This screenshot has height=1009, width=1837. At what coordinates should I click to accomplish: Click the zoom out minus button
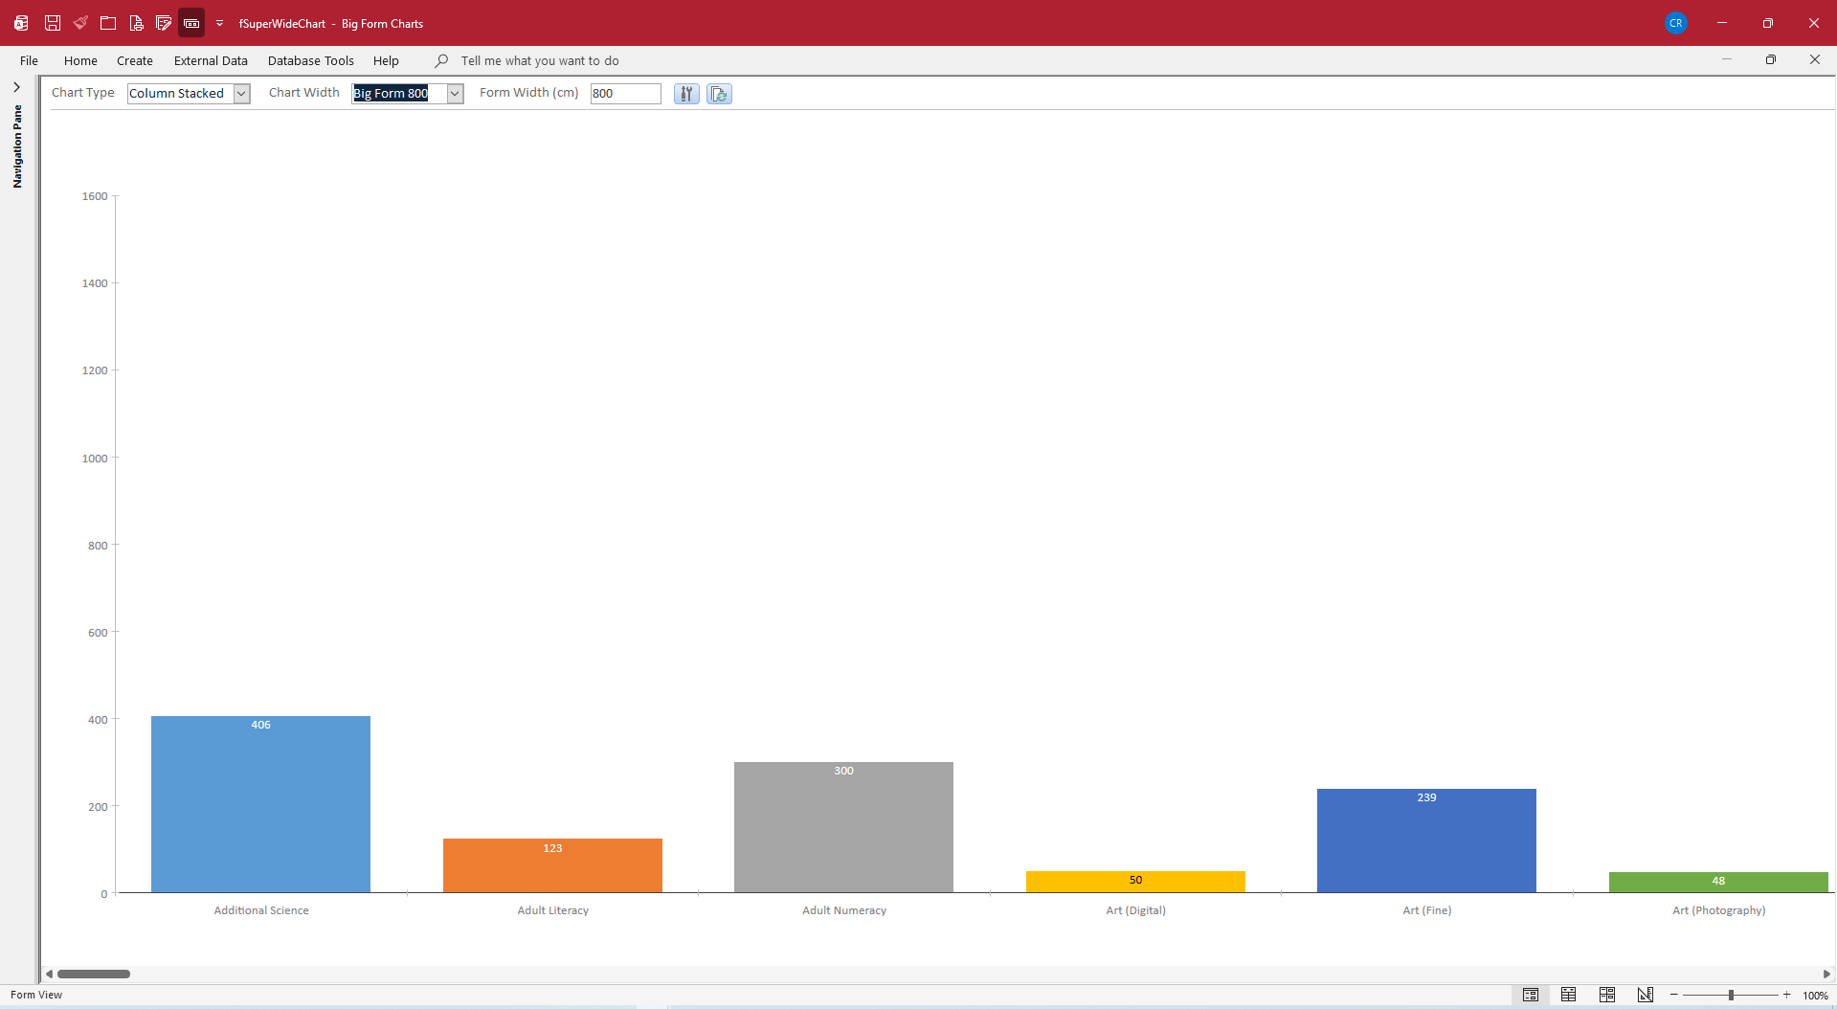tap(1674, 995)
